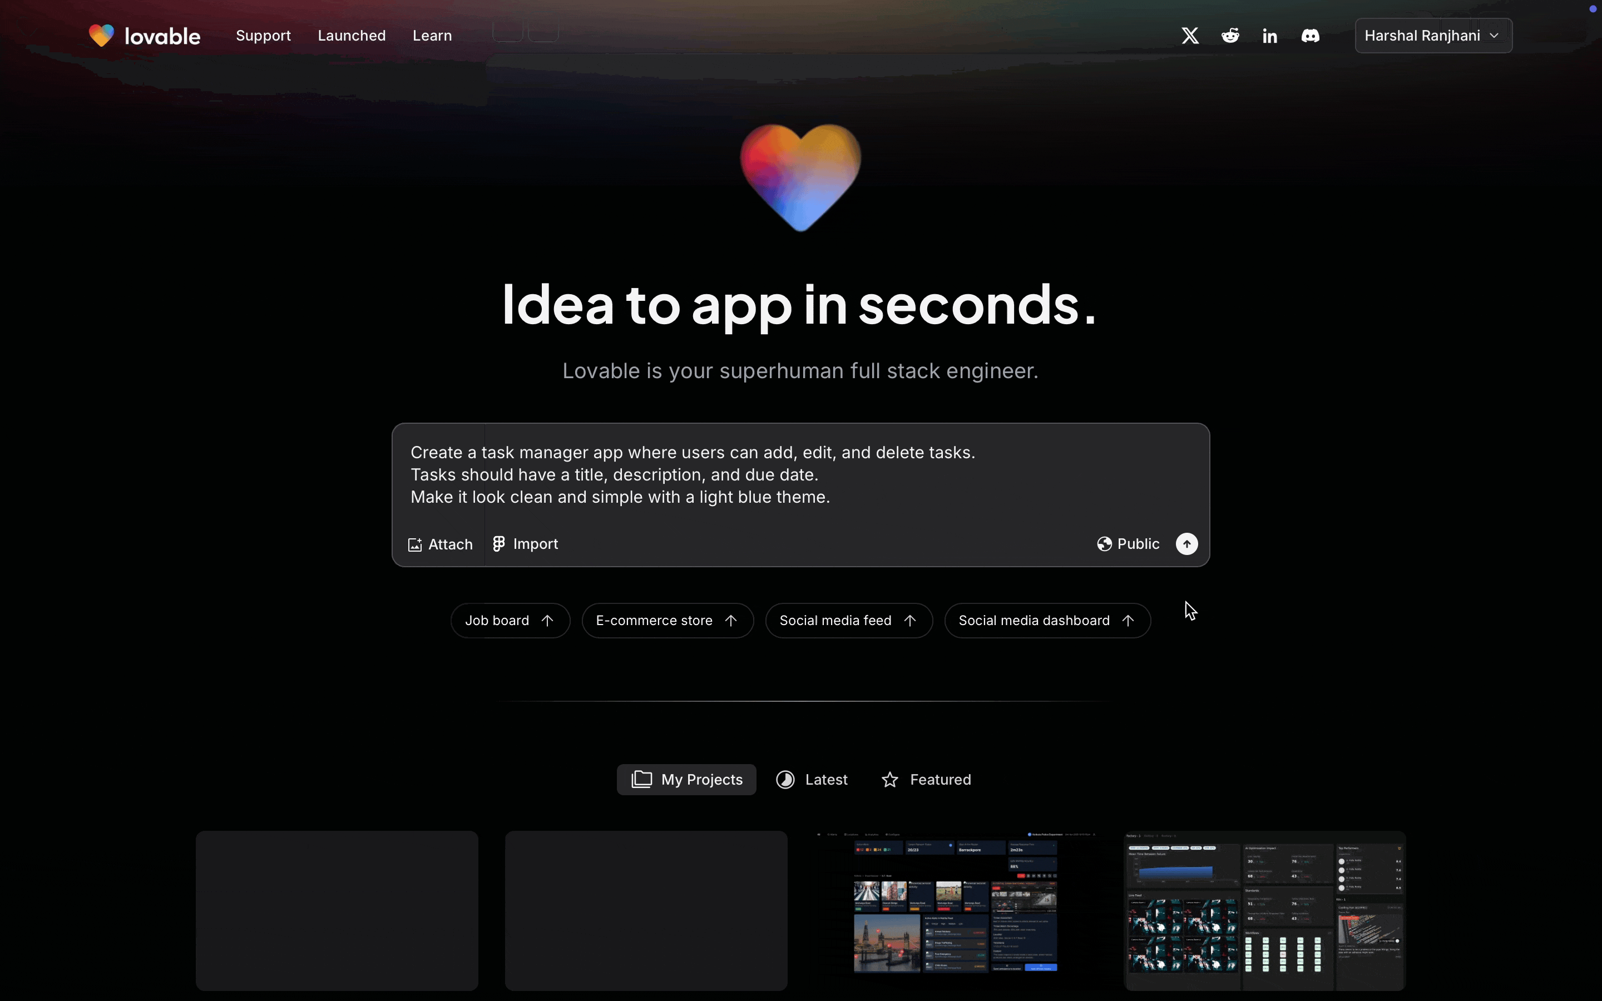Open the Support menu item
The height and width of the screenshot is (1001, 1602).
(x=263, y=36)
